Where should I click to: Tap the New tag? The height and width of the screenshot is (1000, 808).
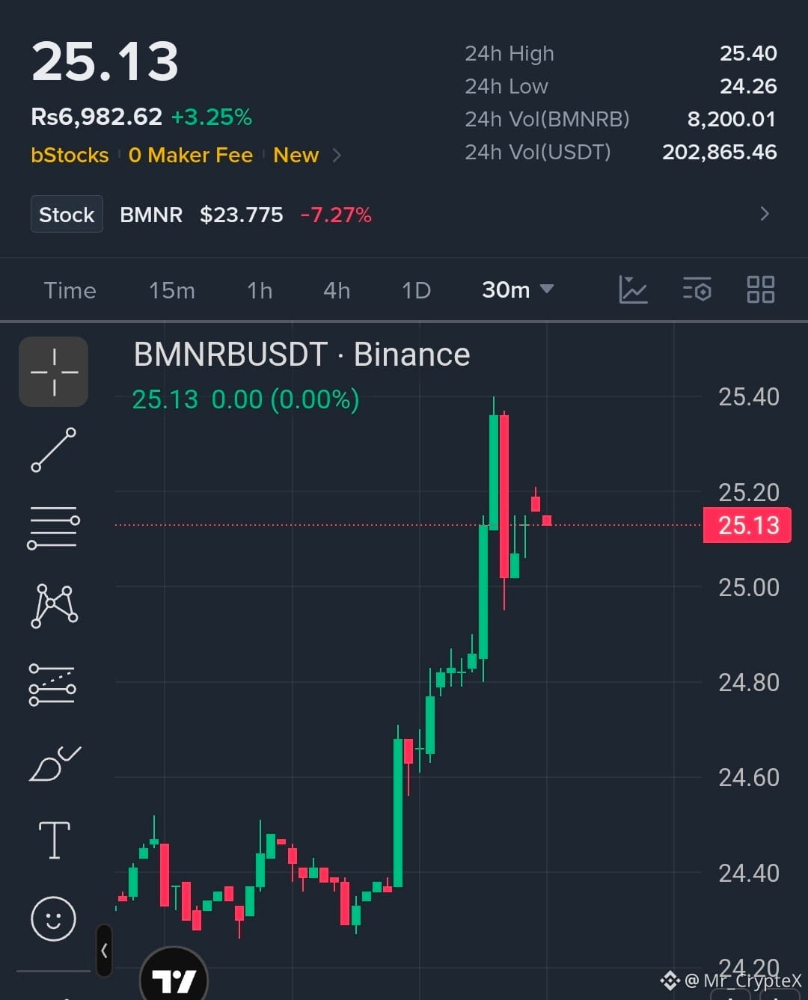[296, 155]
